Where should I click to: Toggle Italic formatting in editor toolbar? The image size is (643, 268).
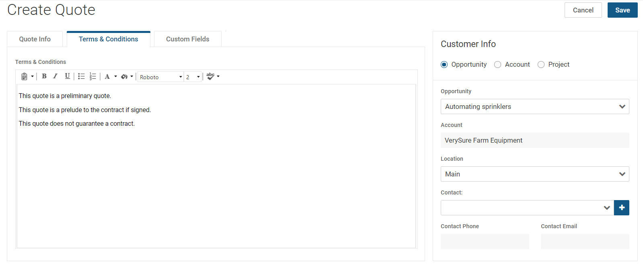[x=55, y=76]
